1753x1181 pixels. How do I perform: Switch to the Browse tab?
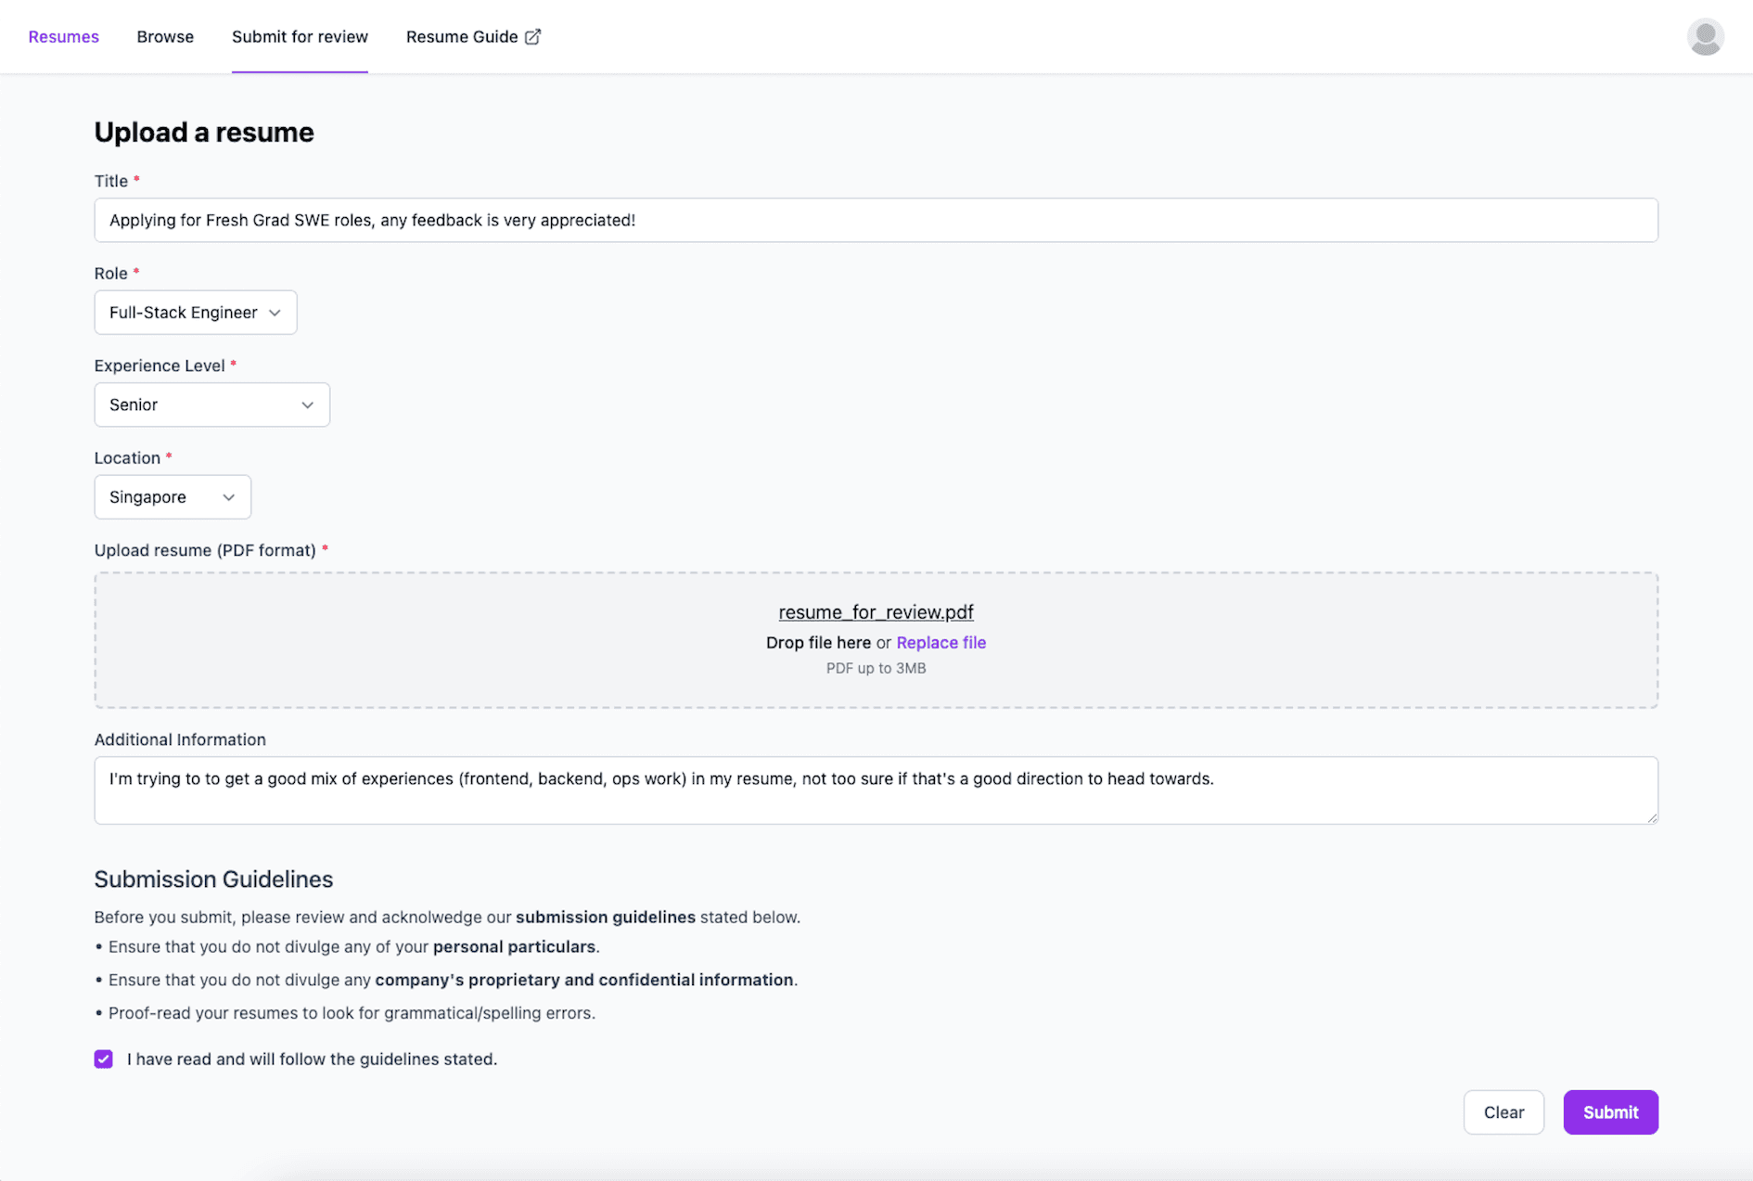[165, 37]
